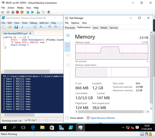Open PowerShell ISE Edit menu
Viewport: 155px width, 137px height.
(x=10, y=23)
